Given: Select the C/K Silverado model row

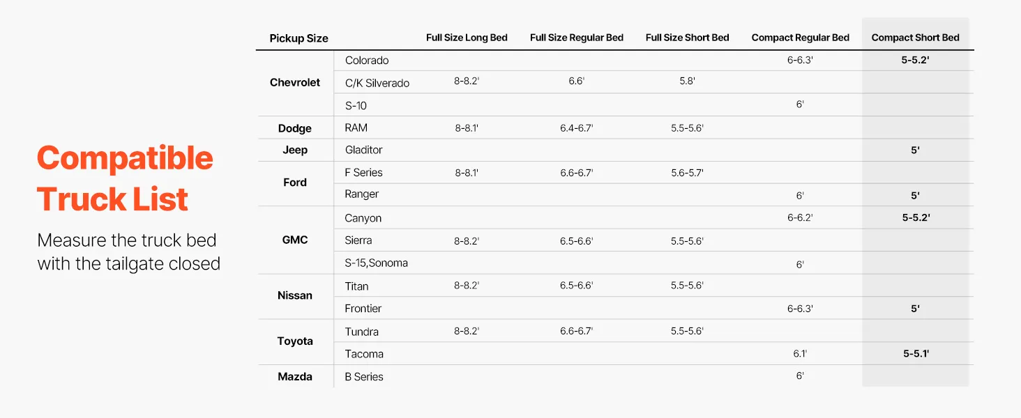Looking at the screenshot, I should 377,83.
